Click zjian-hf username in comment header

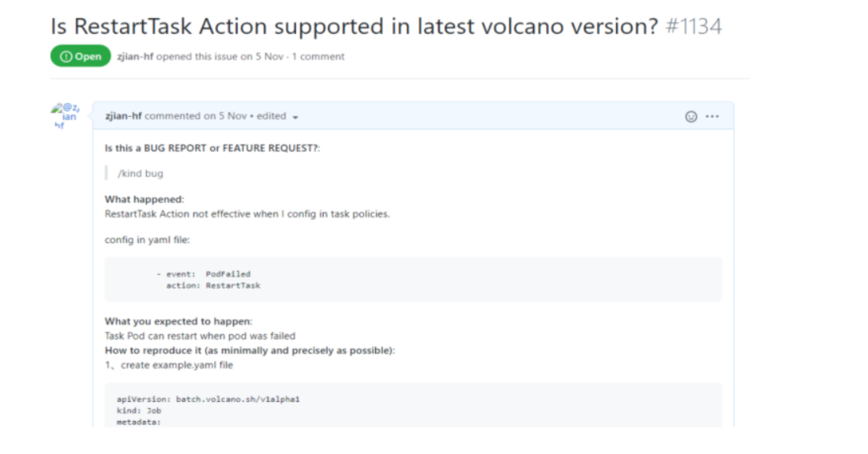pos(123,116)
